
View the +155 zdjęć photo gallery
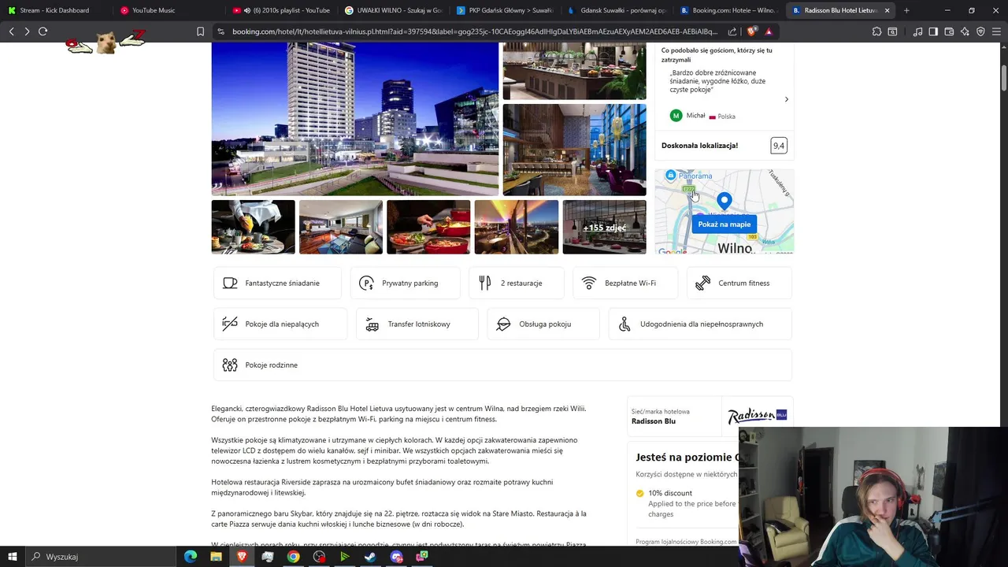[x=604, y=227]
